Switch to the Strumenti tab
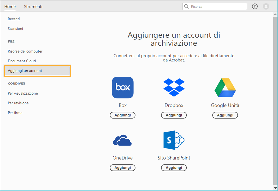The image size is (278, 191). 33,7
